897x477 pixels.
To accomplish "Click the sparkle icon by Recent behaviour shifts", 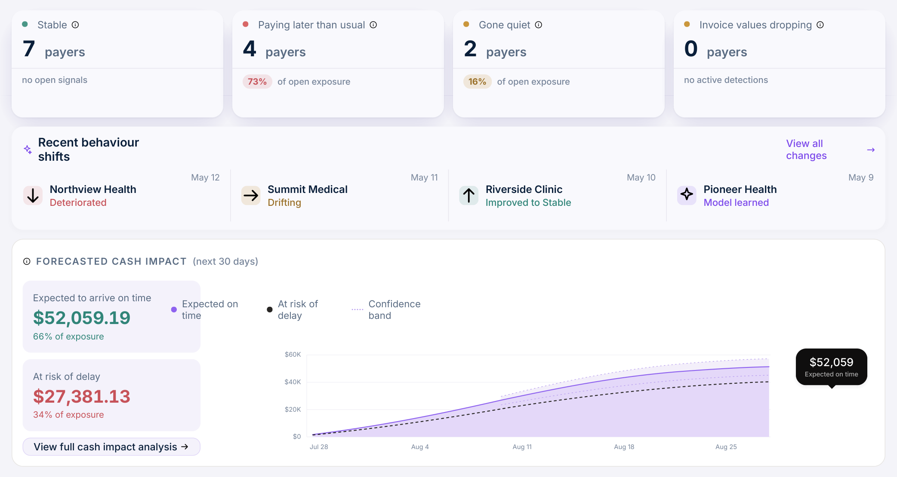I will [28, 150].
